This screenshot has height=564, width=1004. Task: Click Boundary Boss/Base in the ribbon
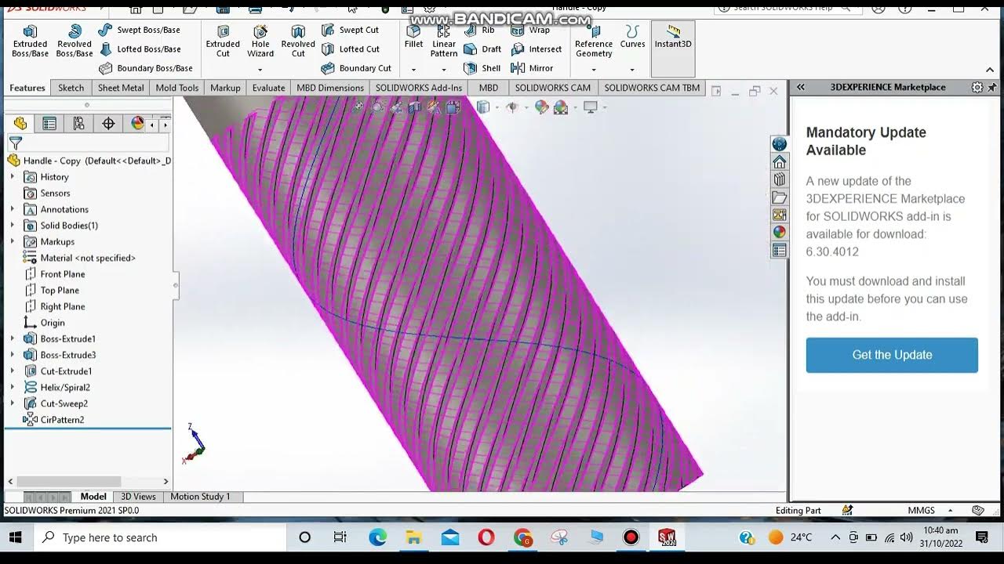click(x=145, y=68)
